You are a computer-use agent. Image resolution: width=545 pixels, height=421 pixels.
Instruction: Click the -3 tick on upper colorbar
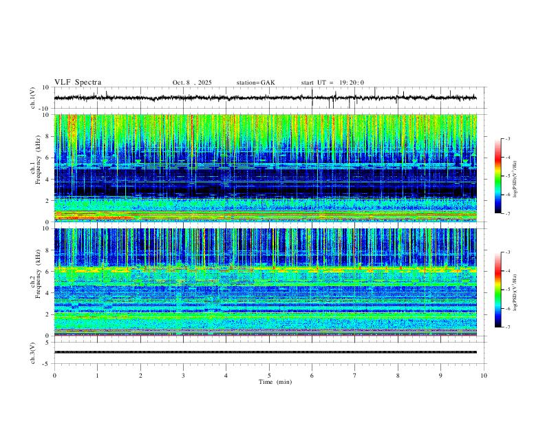click(507, 138)
